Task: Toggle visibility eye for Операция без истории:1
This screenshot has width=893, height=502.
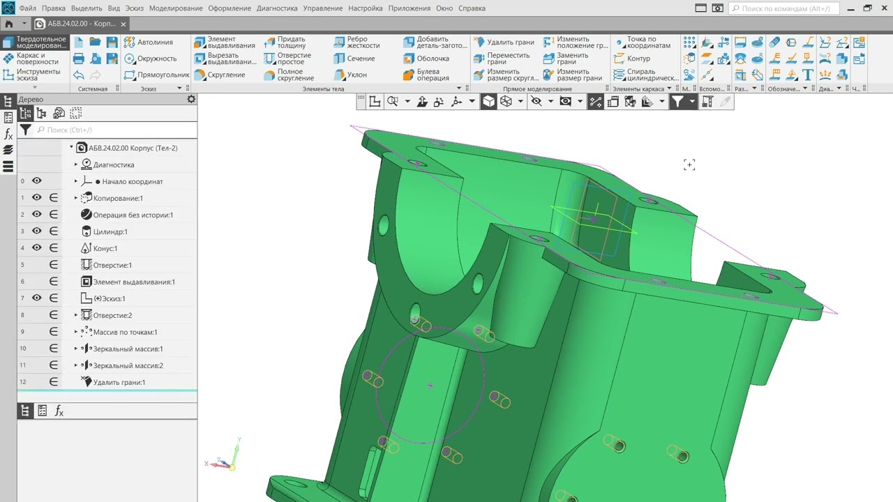Action: 37,215
